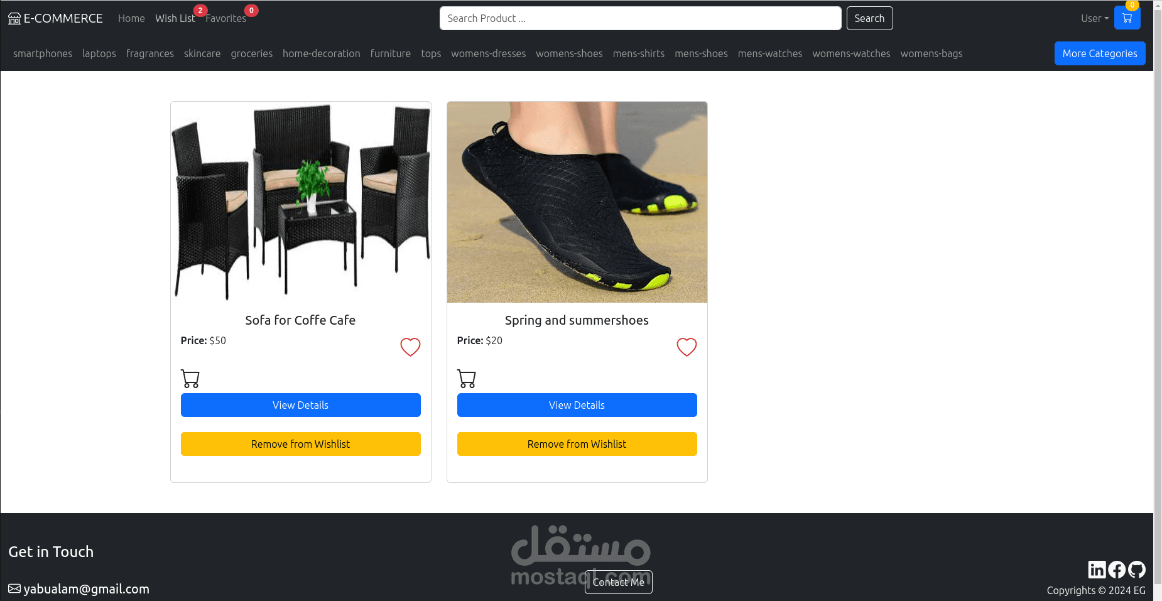Click the E-COMMERCE store logo icon
The width and height of the screenshot is (1162, 601).
[x=14, y=18]
